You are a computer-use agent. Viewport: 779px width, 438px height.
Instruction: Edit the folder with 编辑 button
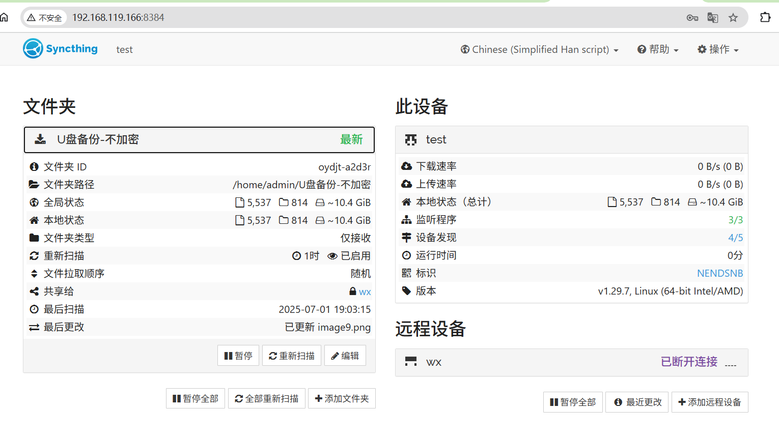point(345,356)
